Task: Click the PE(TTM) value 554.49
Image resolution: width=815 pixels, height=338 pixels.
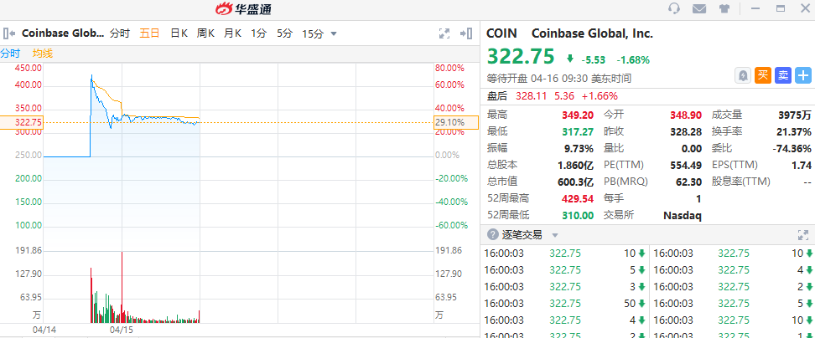Action: [686, 165]
